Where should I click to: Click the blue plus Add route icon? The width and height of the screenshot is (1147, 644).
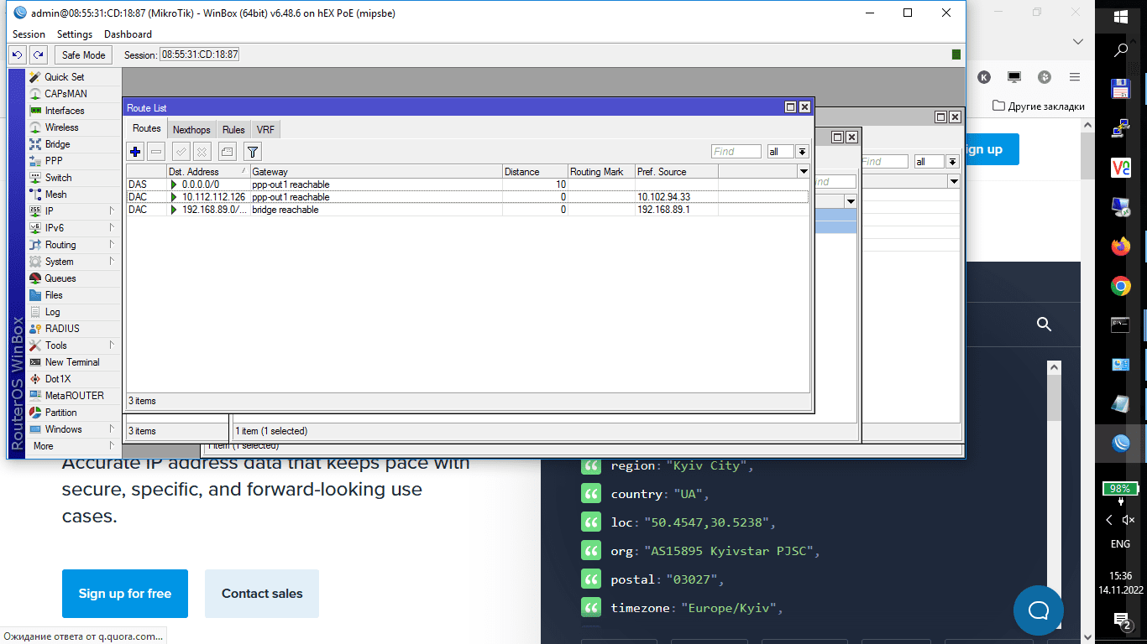(x=135, y=152)
